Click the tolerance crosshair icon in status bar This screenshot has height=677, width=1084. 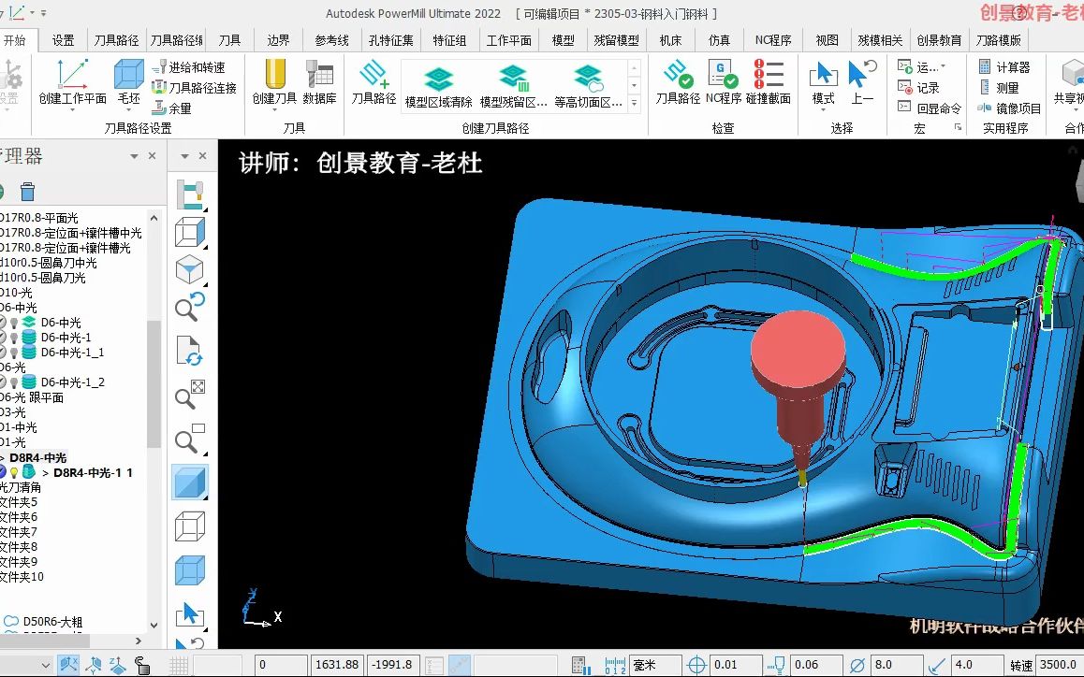pyautogui.click(x=696, y=665)
